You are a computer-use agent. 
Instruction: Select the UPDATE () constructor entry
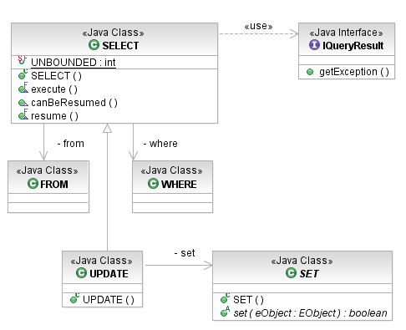109,300
